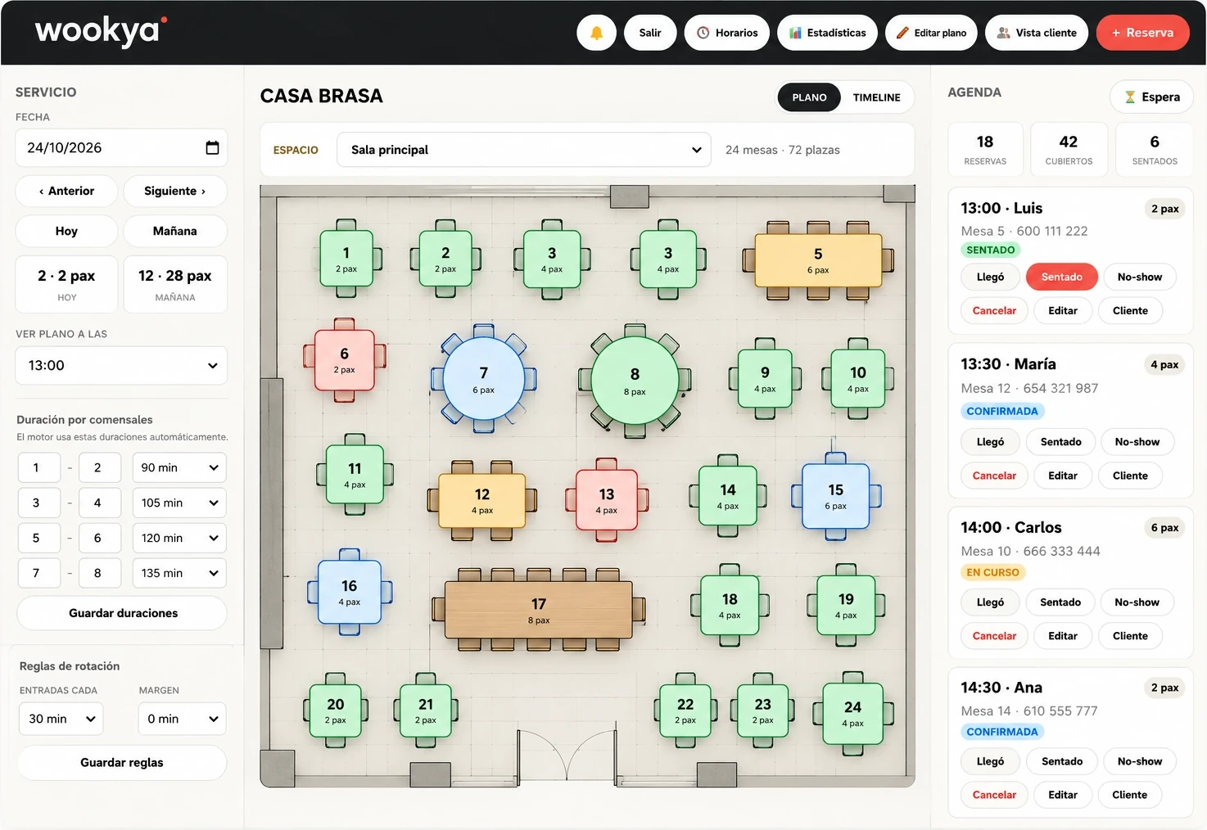Select the large round table 8
1207x830 pixels.
tap(635, 381)
